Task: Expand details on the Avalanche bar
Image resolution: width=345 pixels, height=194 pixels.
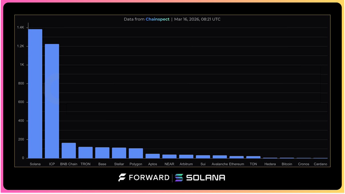Action: click(220, 157)
